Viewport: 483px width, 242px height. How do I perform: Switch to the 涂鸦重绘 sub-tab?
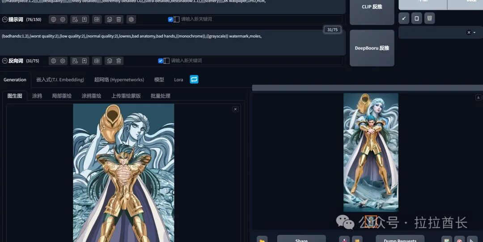[92, 96]
